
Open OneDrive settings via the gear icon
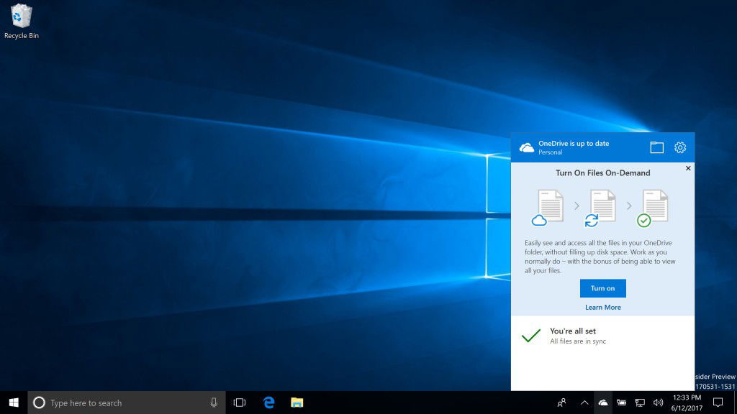point(679,147)
